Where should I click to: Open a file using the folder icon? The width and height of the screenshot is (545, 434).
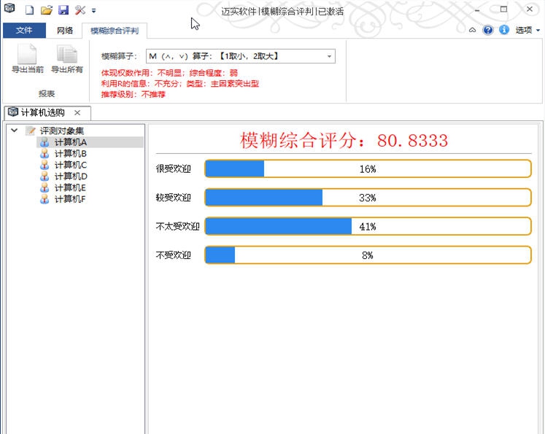[x=46, y=10]
